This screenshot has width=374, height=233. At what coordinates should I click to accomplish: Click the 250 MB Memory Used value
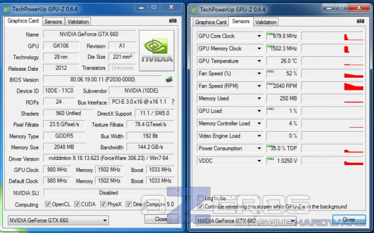click(282, 98)
